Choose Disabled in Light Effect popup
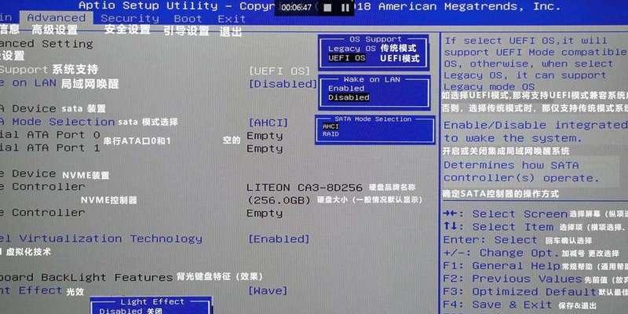Image resolution: width=628 pixels, height=314 pixels. (120, 311)
